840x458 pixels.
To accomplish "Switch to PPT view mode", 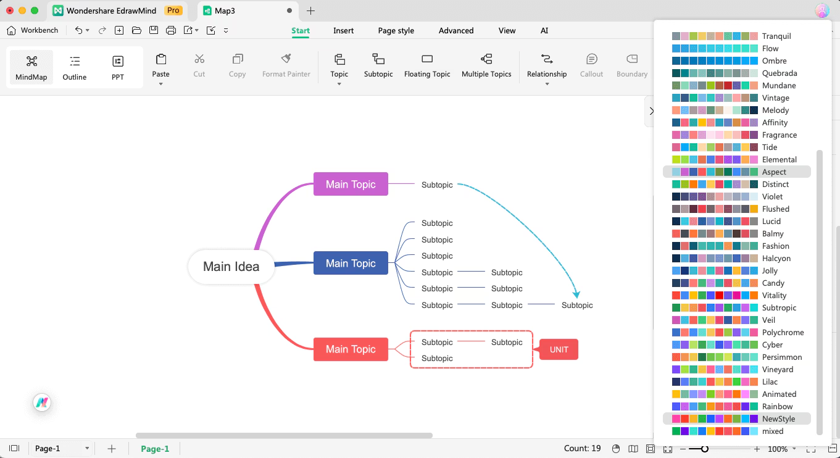I will (x=118, y=67).
